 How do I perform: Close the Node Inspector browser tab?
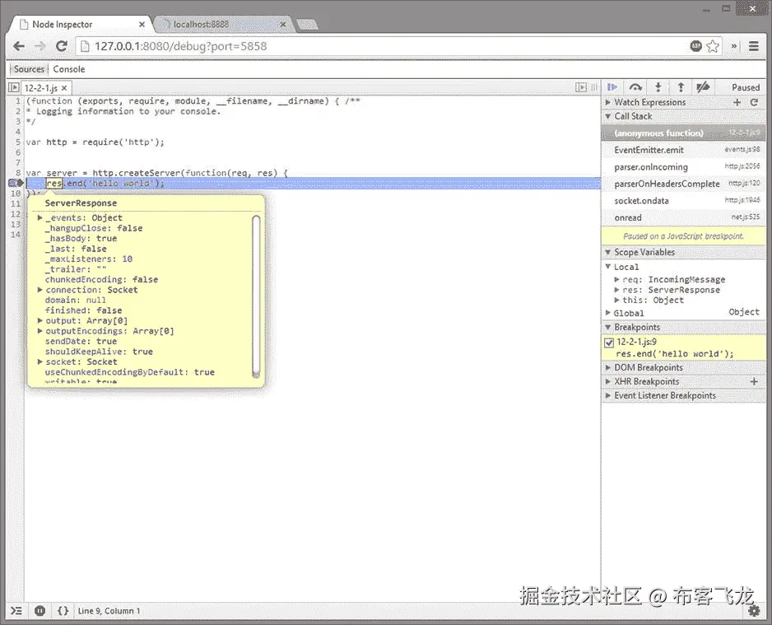142,24
